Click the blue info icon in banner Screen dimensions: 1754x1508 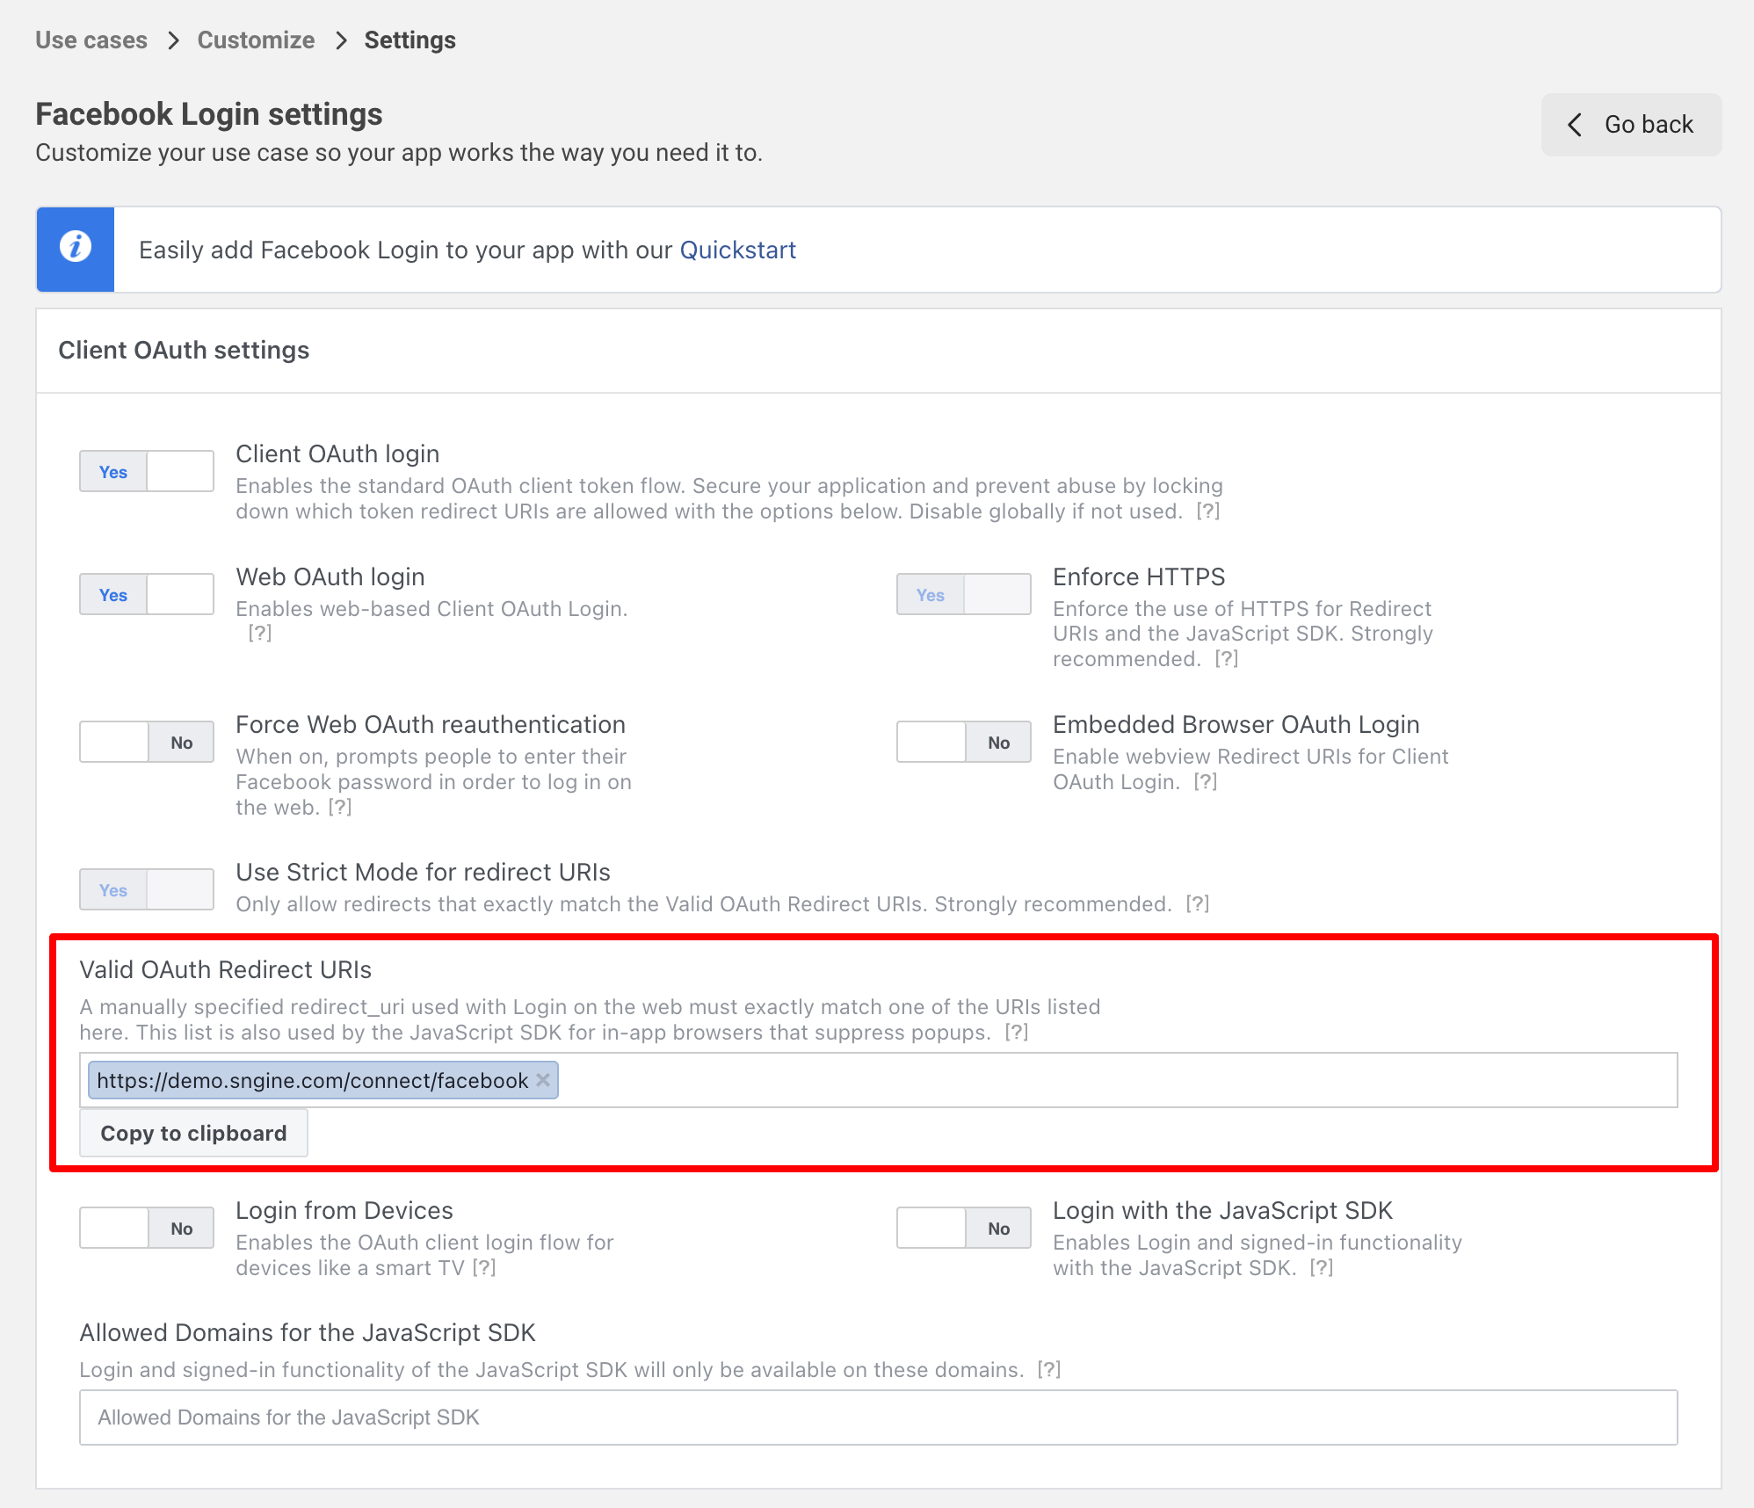(x=76, y=249)
